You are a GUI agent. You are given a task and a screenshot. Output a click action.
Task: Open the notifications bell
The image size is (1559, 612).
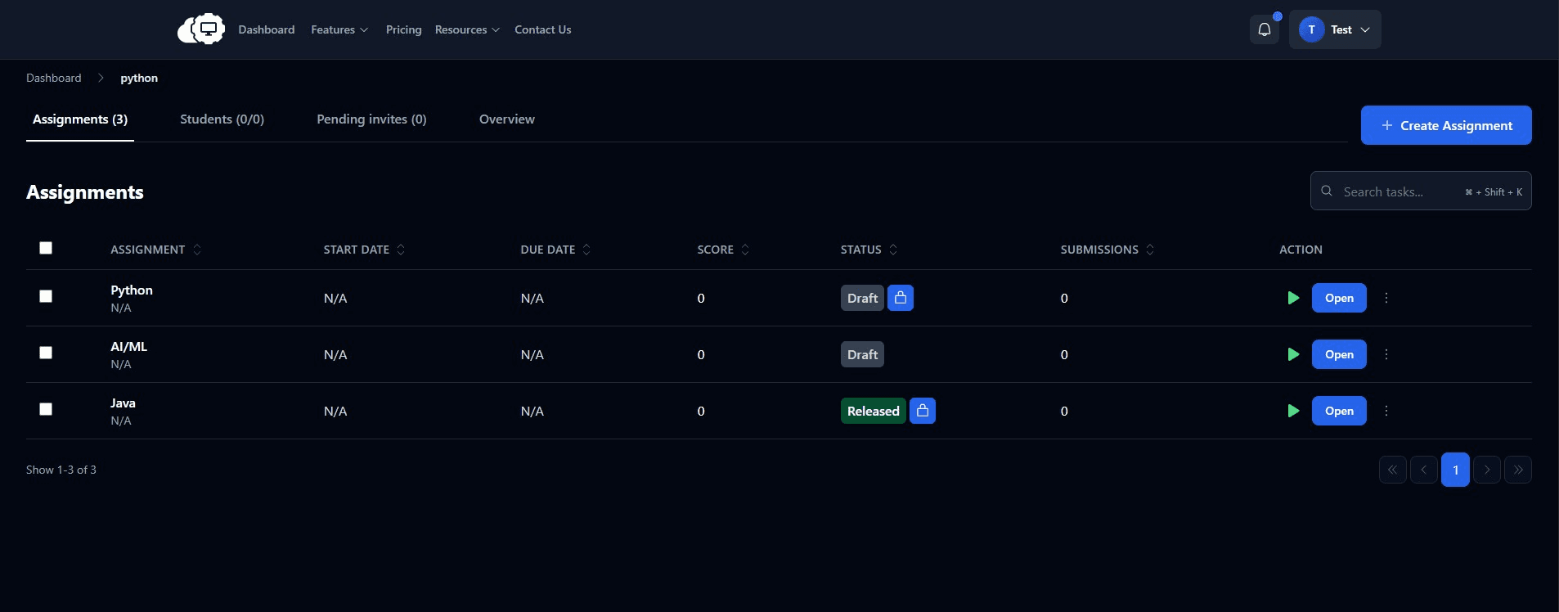click(x=1265, y=29)
